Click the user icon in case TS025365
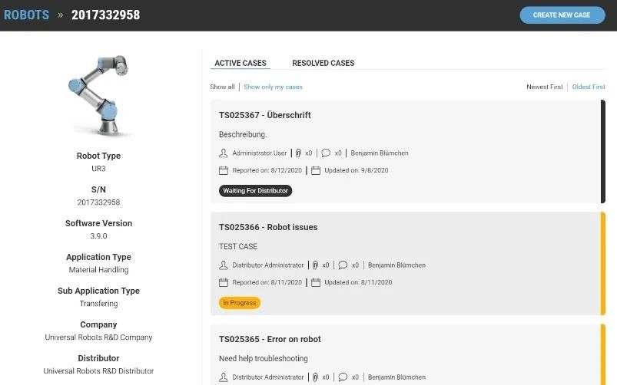 click(224, 377)
